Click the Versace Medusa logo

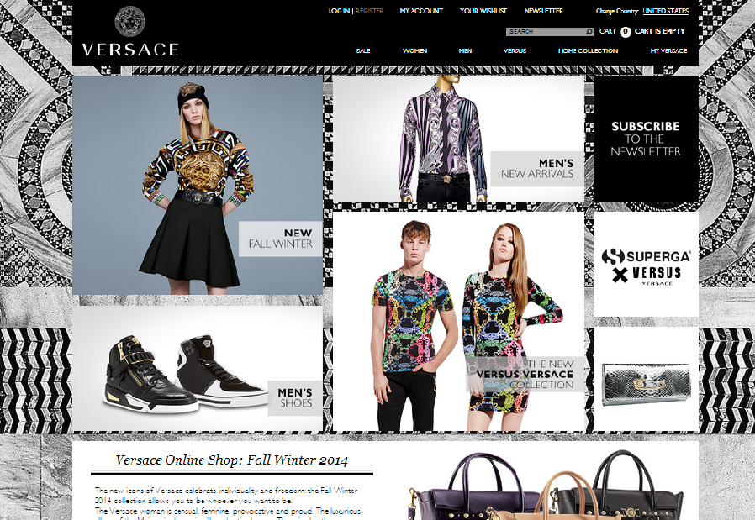129,21
